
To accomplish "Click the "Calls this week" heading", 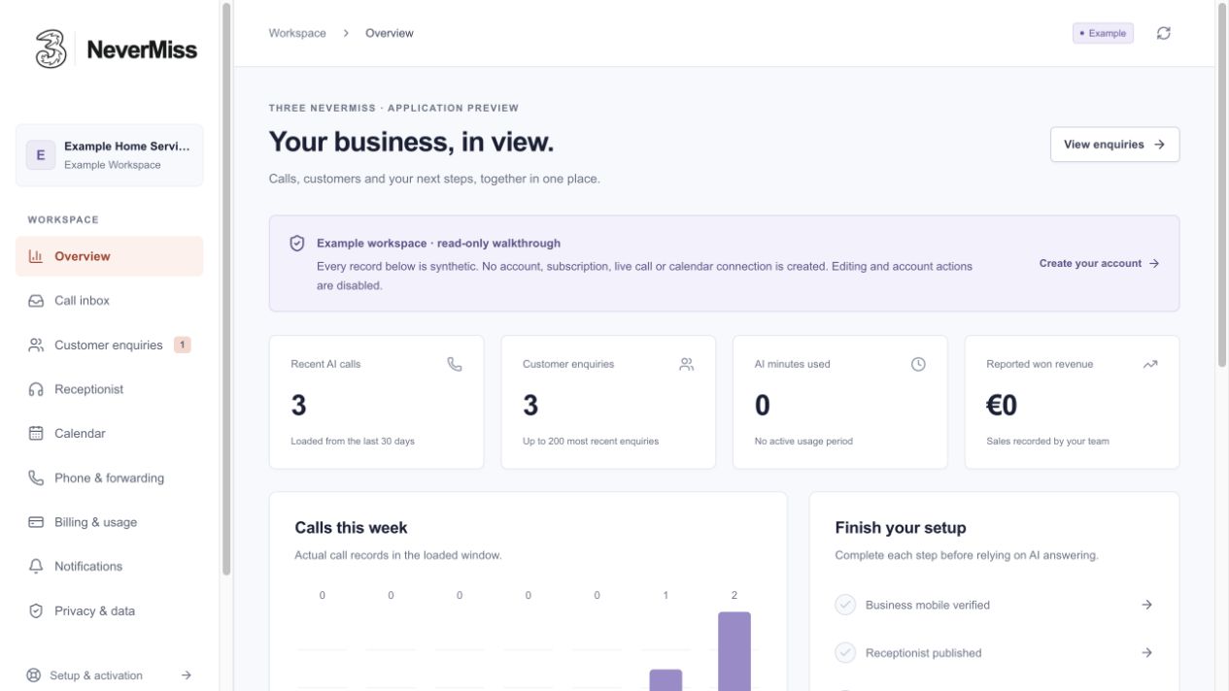I will pos(351,528).
